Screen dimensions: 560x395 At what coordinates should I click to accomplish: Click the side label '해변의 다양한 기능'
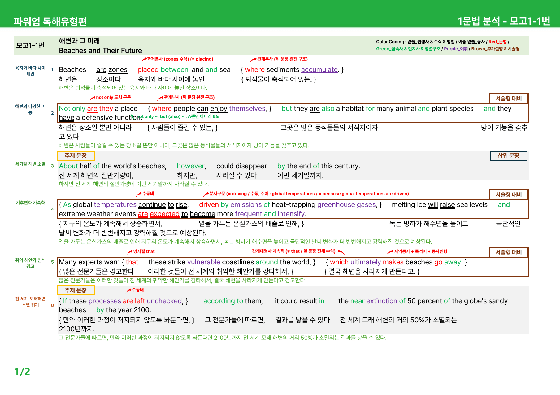click(x=30, y=109)
